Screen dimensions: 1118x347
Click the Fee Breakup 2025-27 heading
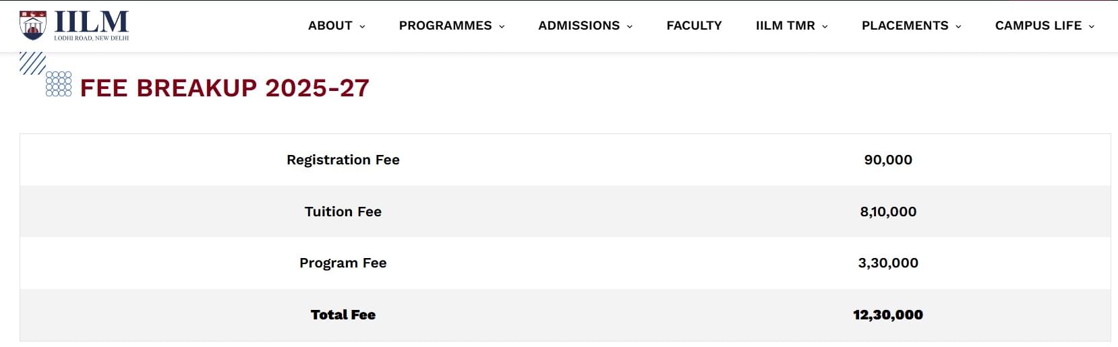[x=225, y=88]
